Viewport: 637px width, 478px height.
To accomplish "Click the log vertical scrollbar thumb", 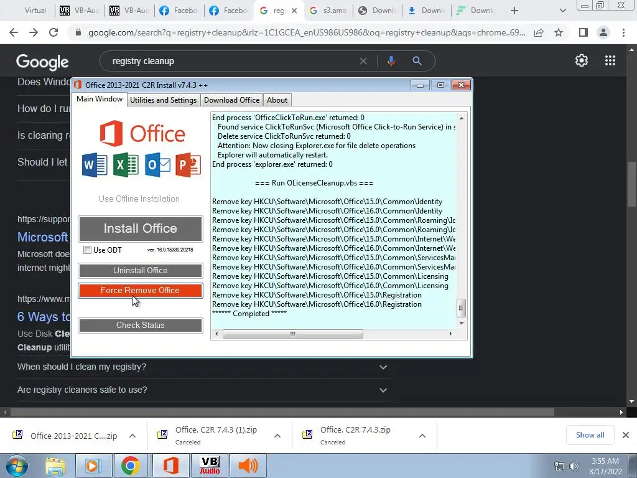I will (461, 307).
